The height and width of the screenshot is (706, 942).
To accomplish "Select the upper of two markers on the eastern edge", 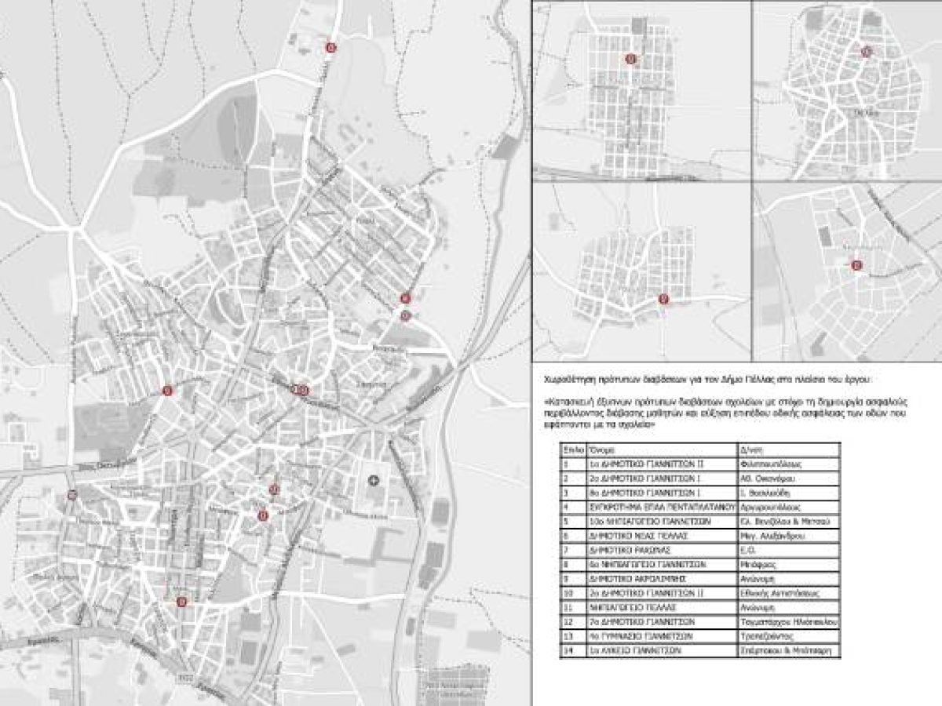I will (405, 298).
